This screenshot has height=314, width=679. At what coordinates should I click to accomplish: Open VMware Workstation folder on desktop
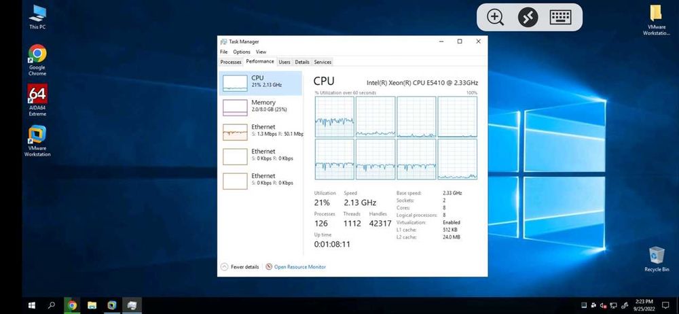click(x=656, y=20)
